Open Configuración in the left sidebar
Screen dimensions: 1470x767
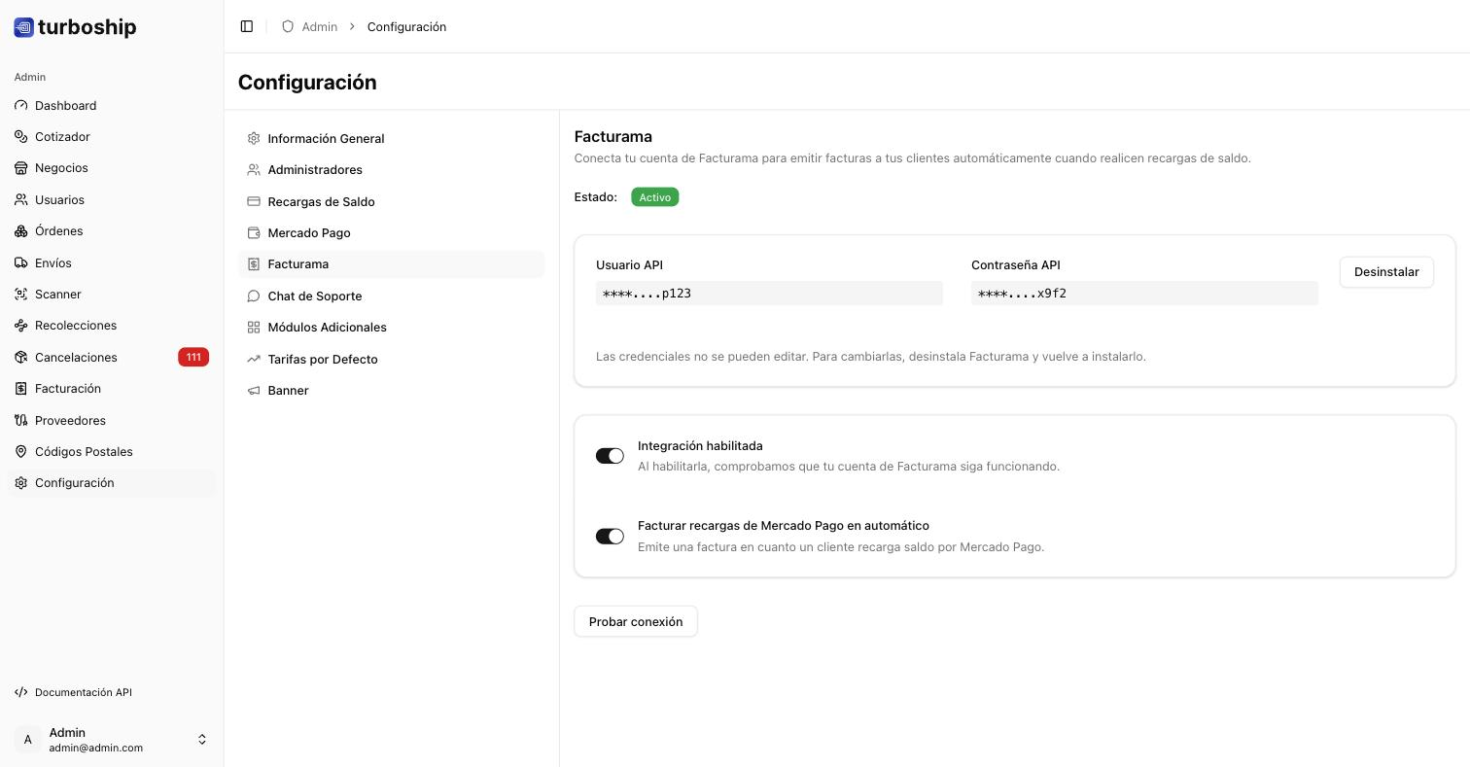click(x=112, y=483)
